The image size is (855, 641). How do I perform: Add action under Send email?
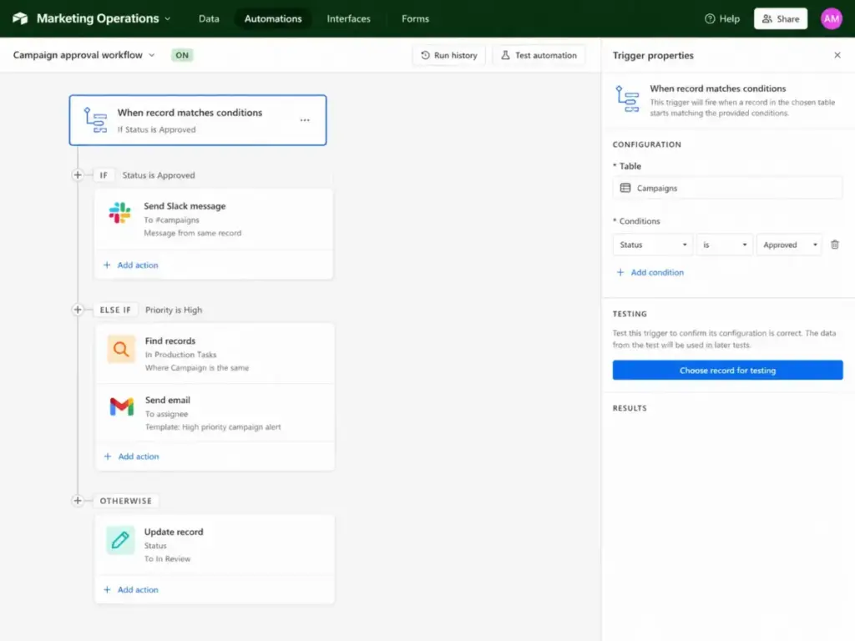pos(131,457)
